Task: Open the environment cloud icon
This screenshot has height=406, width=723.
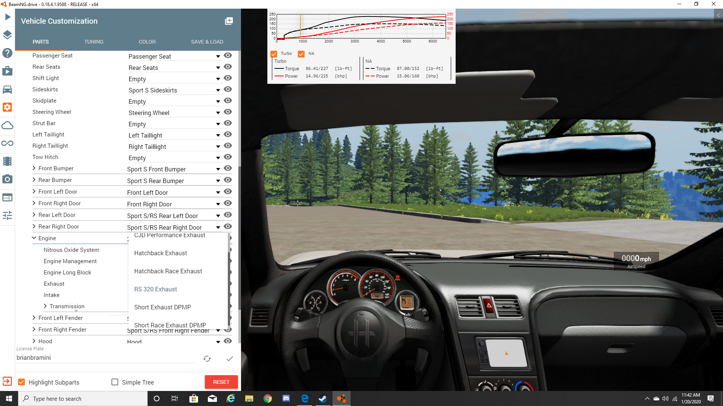Action: (x=8, y=125)
